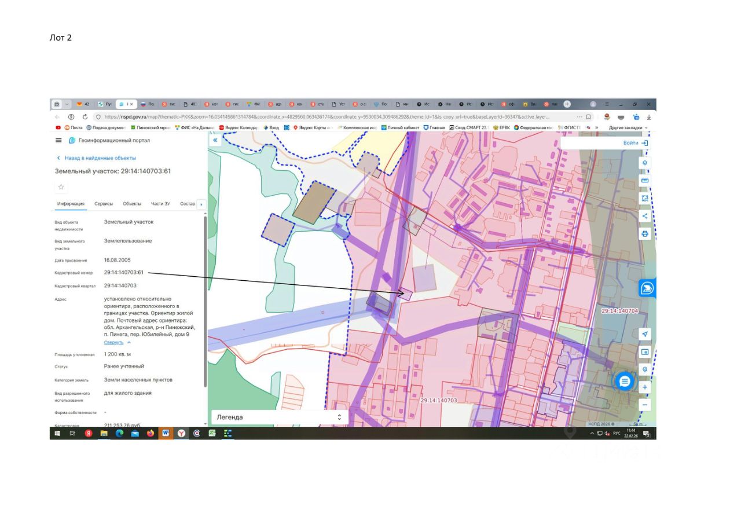This screenshot has width=741, height=524.
Task: Open the map layers panel icon
Action: coord(645,163)
